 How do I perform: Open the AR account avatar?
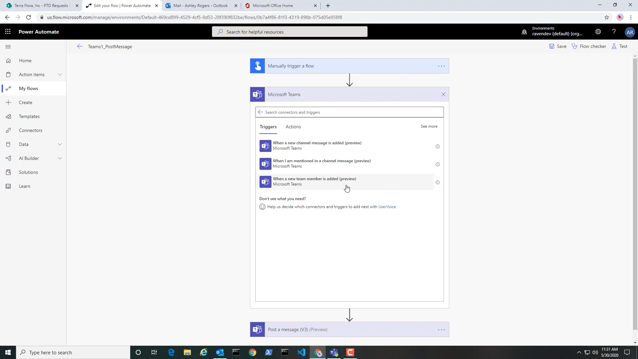(x=630, y=32)
